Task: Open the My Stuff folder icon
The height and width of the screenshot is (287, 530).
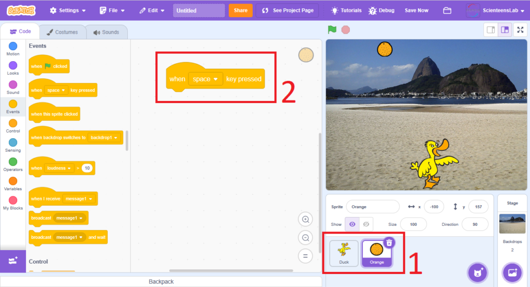Action: (447, 10)
